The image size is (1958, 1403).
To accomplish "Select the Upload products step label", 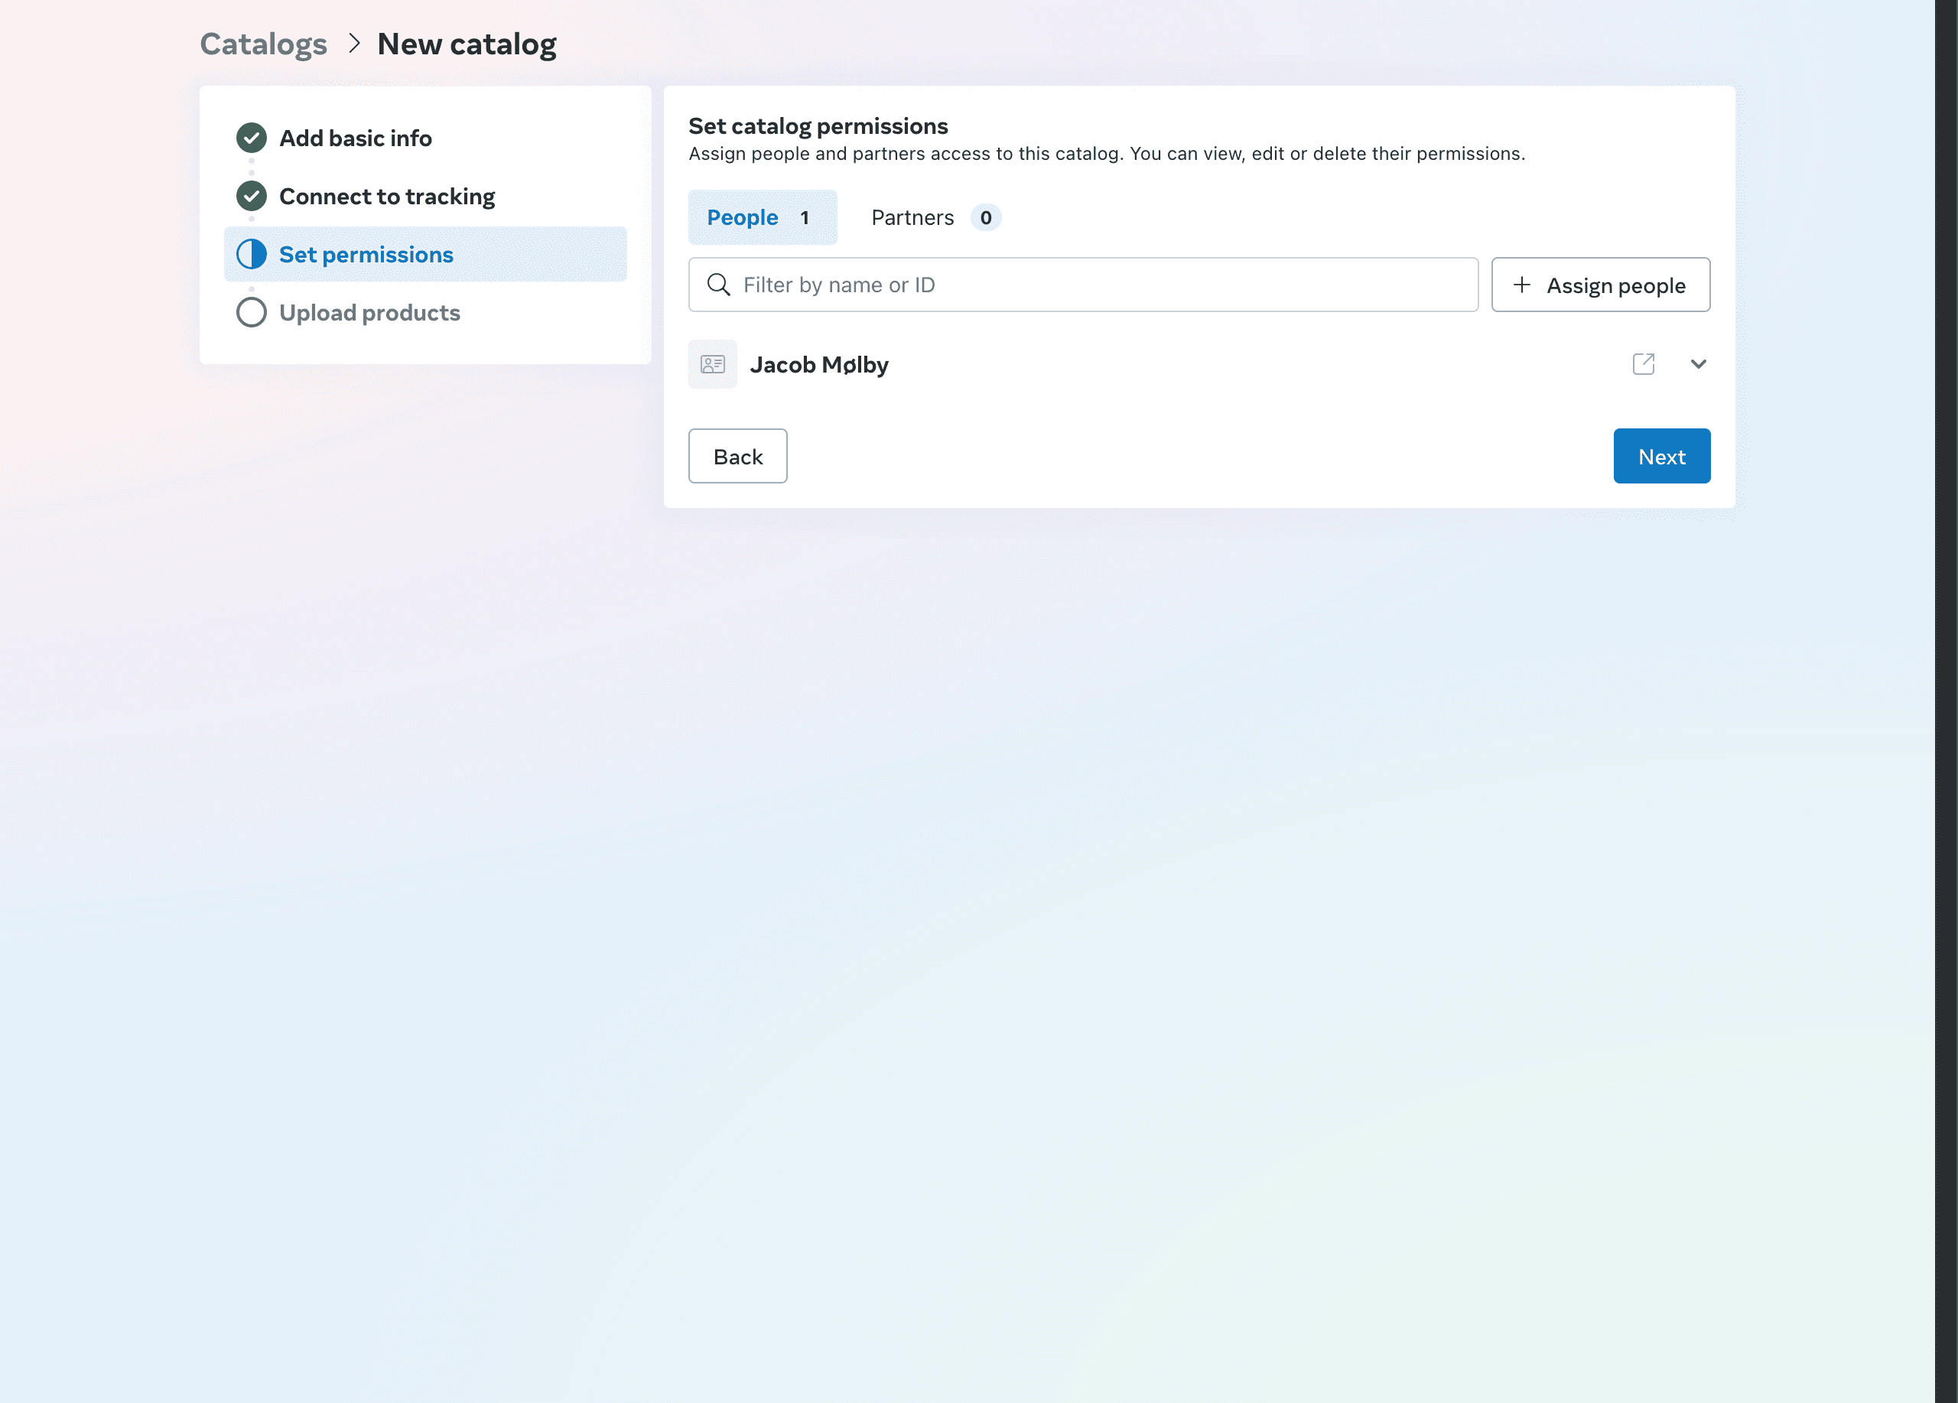I will (x=369, y=313).
